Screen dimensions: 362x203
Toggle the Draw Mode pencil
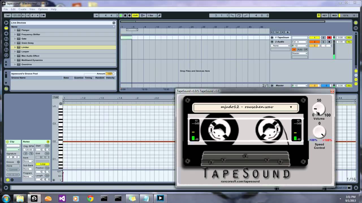tap(160, 16)
